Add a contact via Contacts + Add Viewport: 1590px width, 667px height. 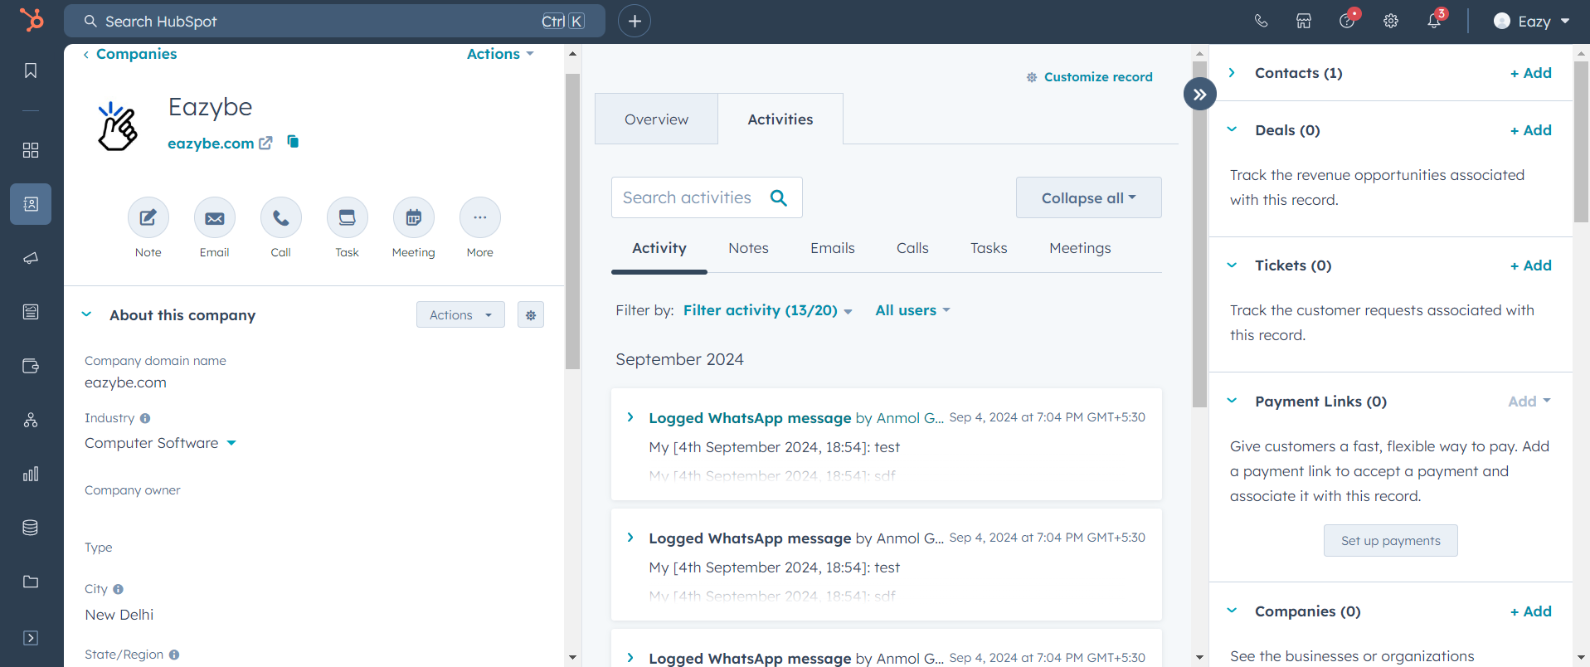click(x=1530, y=73)
